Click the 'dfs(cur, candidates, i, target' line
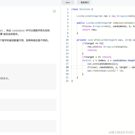135x135 pixels. coord(111,67)
